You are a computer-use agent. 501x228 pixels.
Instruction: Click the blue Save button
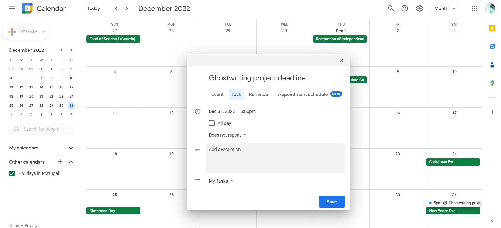(332, 202)
